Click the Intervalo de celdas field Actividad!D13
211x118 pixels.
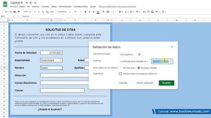click(x=130, y=54)
